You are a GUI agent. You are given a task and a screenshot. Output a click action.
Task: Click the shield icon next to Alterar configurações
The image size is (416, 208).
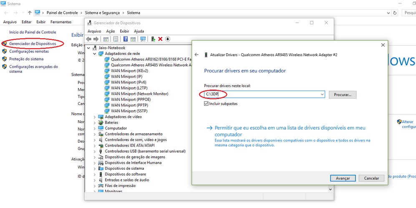(x=399, y=122)
